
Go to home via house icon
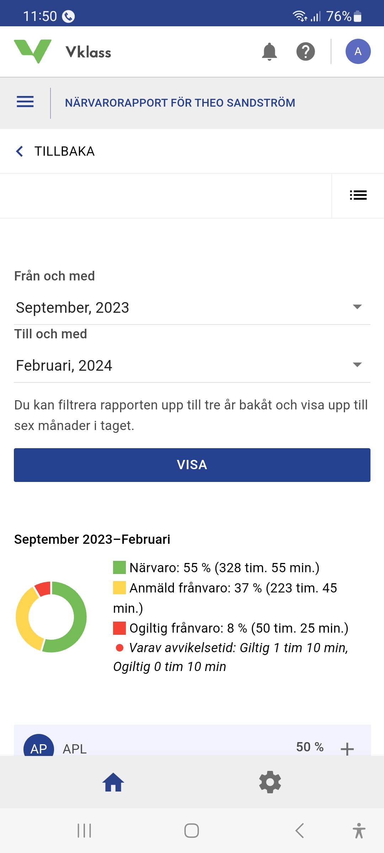pos(113,782)
